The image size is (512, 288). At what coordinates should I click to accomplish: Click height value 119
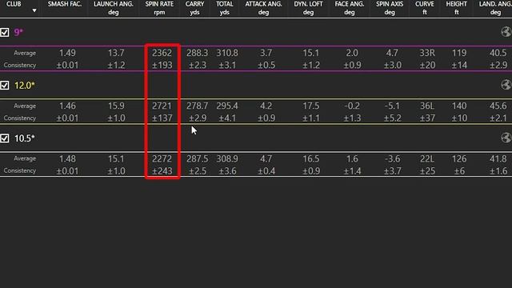459,53
